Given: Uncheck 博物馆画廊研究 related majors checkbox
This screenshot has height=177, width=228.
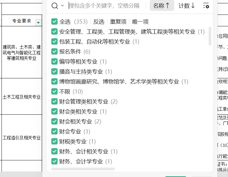Looking at the screenshot, I should [54, 81].
